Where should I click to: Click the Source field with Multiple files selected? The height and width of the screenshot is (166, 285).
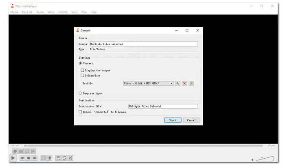pos(144,44)
